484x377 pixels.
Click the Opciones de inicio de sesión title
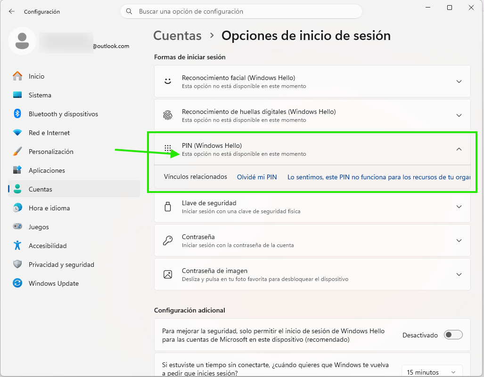[306, 35]
